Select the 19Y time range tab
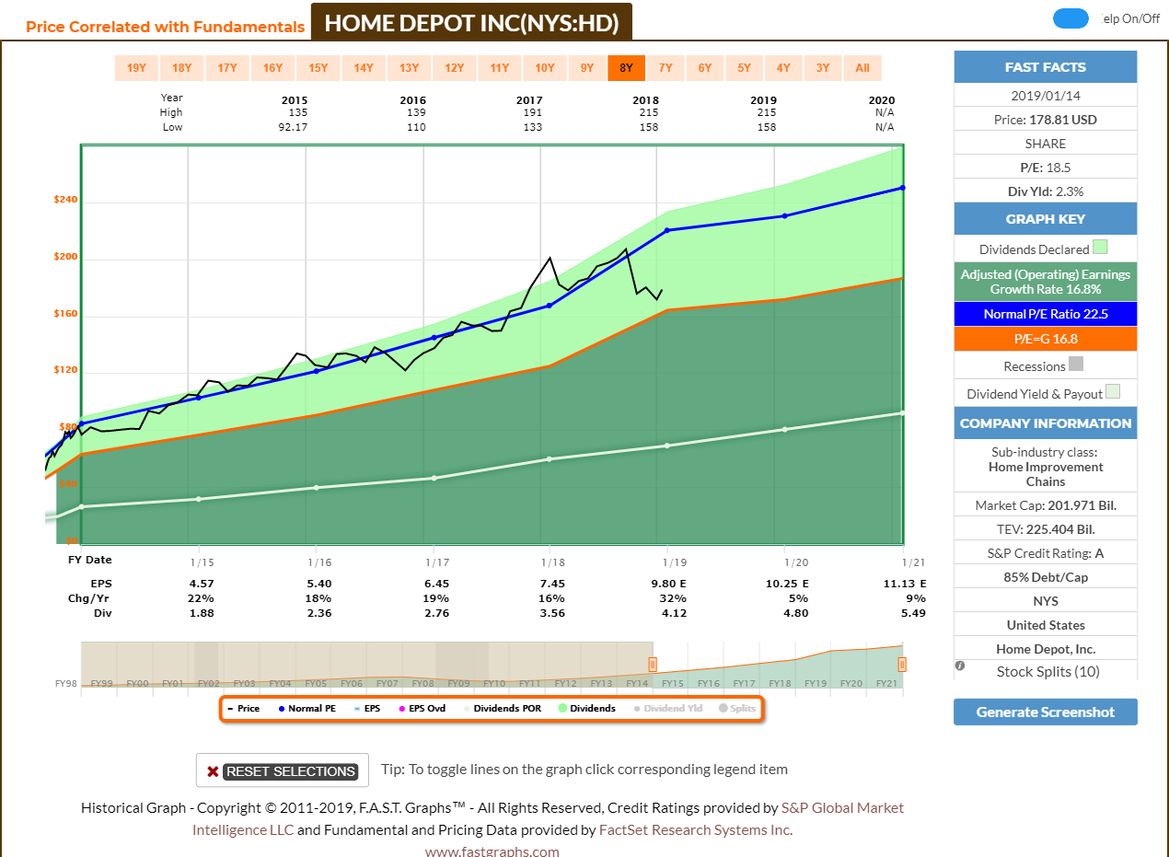 coord(138,67)
